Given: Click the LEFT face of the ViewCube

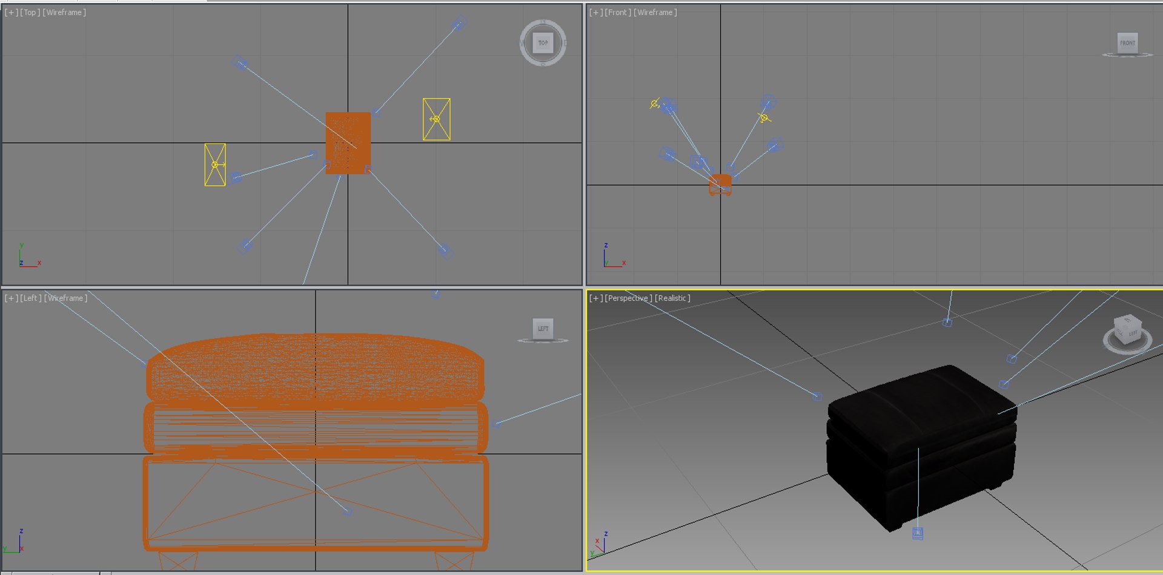Looking at the screenshot, I should 543,329.
